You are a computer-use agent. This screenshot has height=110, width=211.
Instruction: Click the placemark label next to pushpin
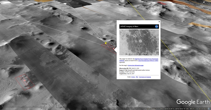112,43
